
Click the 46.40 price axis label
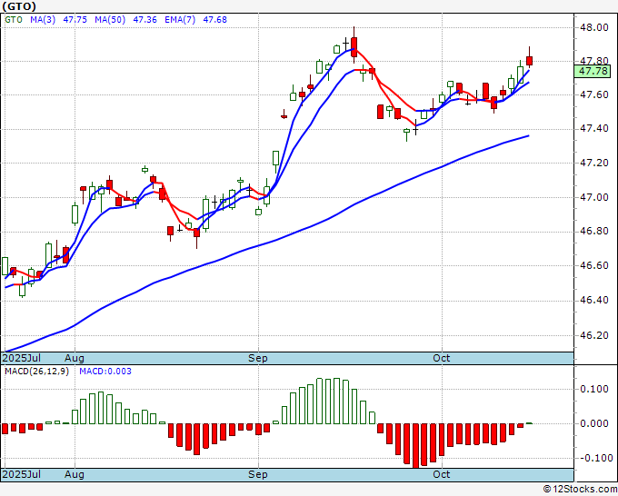point(594,300)
